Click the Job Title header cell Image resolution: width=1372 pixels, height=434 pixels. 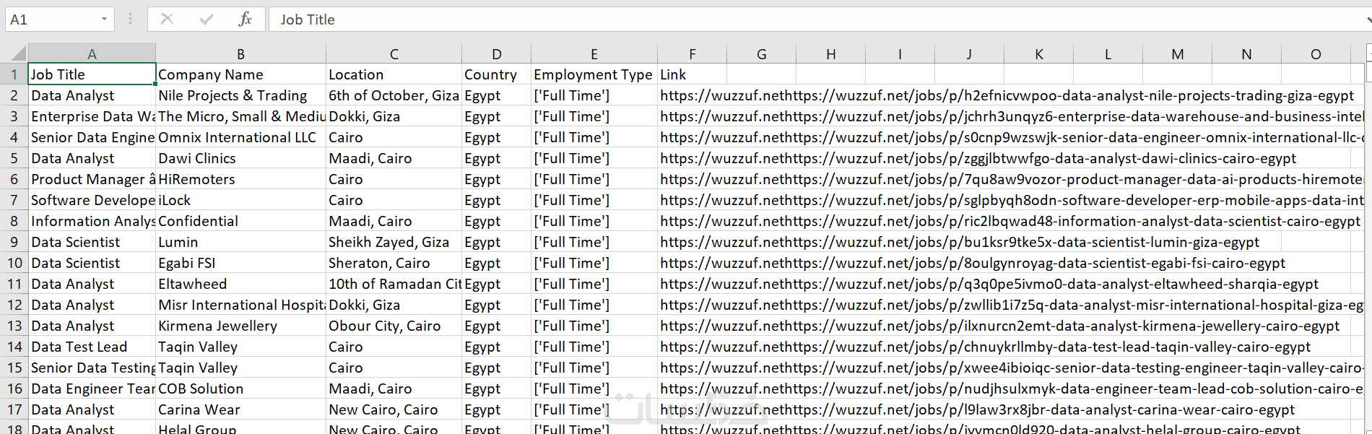[x=92, y=74]
